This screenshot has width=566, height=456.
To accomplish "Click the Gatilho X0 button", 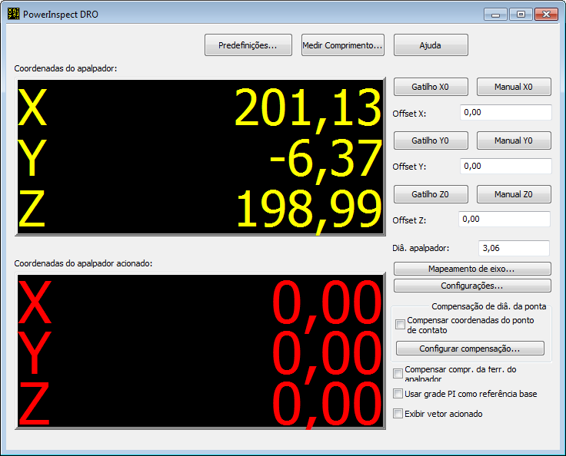I will pos(431,87).
